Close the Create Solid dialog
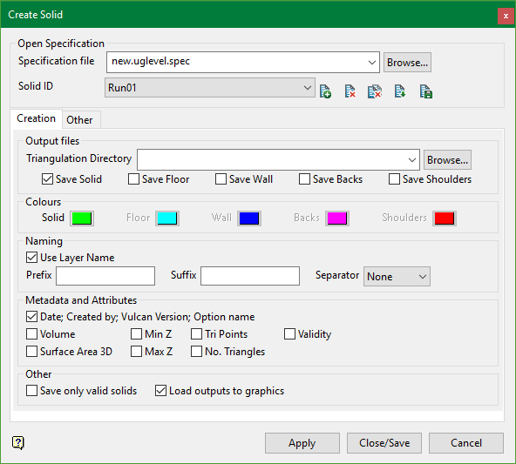516x464 pixels. pos(506,16)
